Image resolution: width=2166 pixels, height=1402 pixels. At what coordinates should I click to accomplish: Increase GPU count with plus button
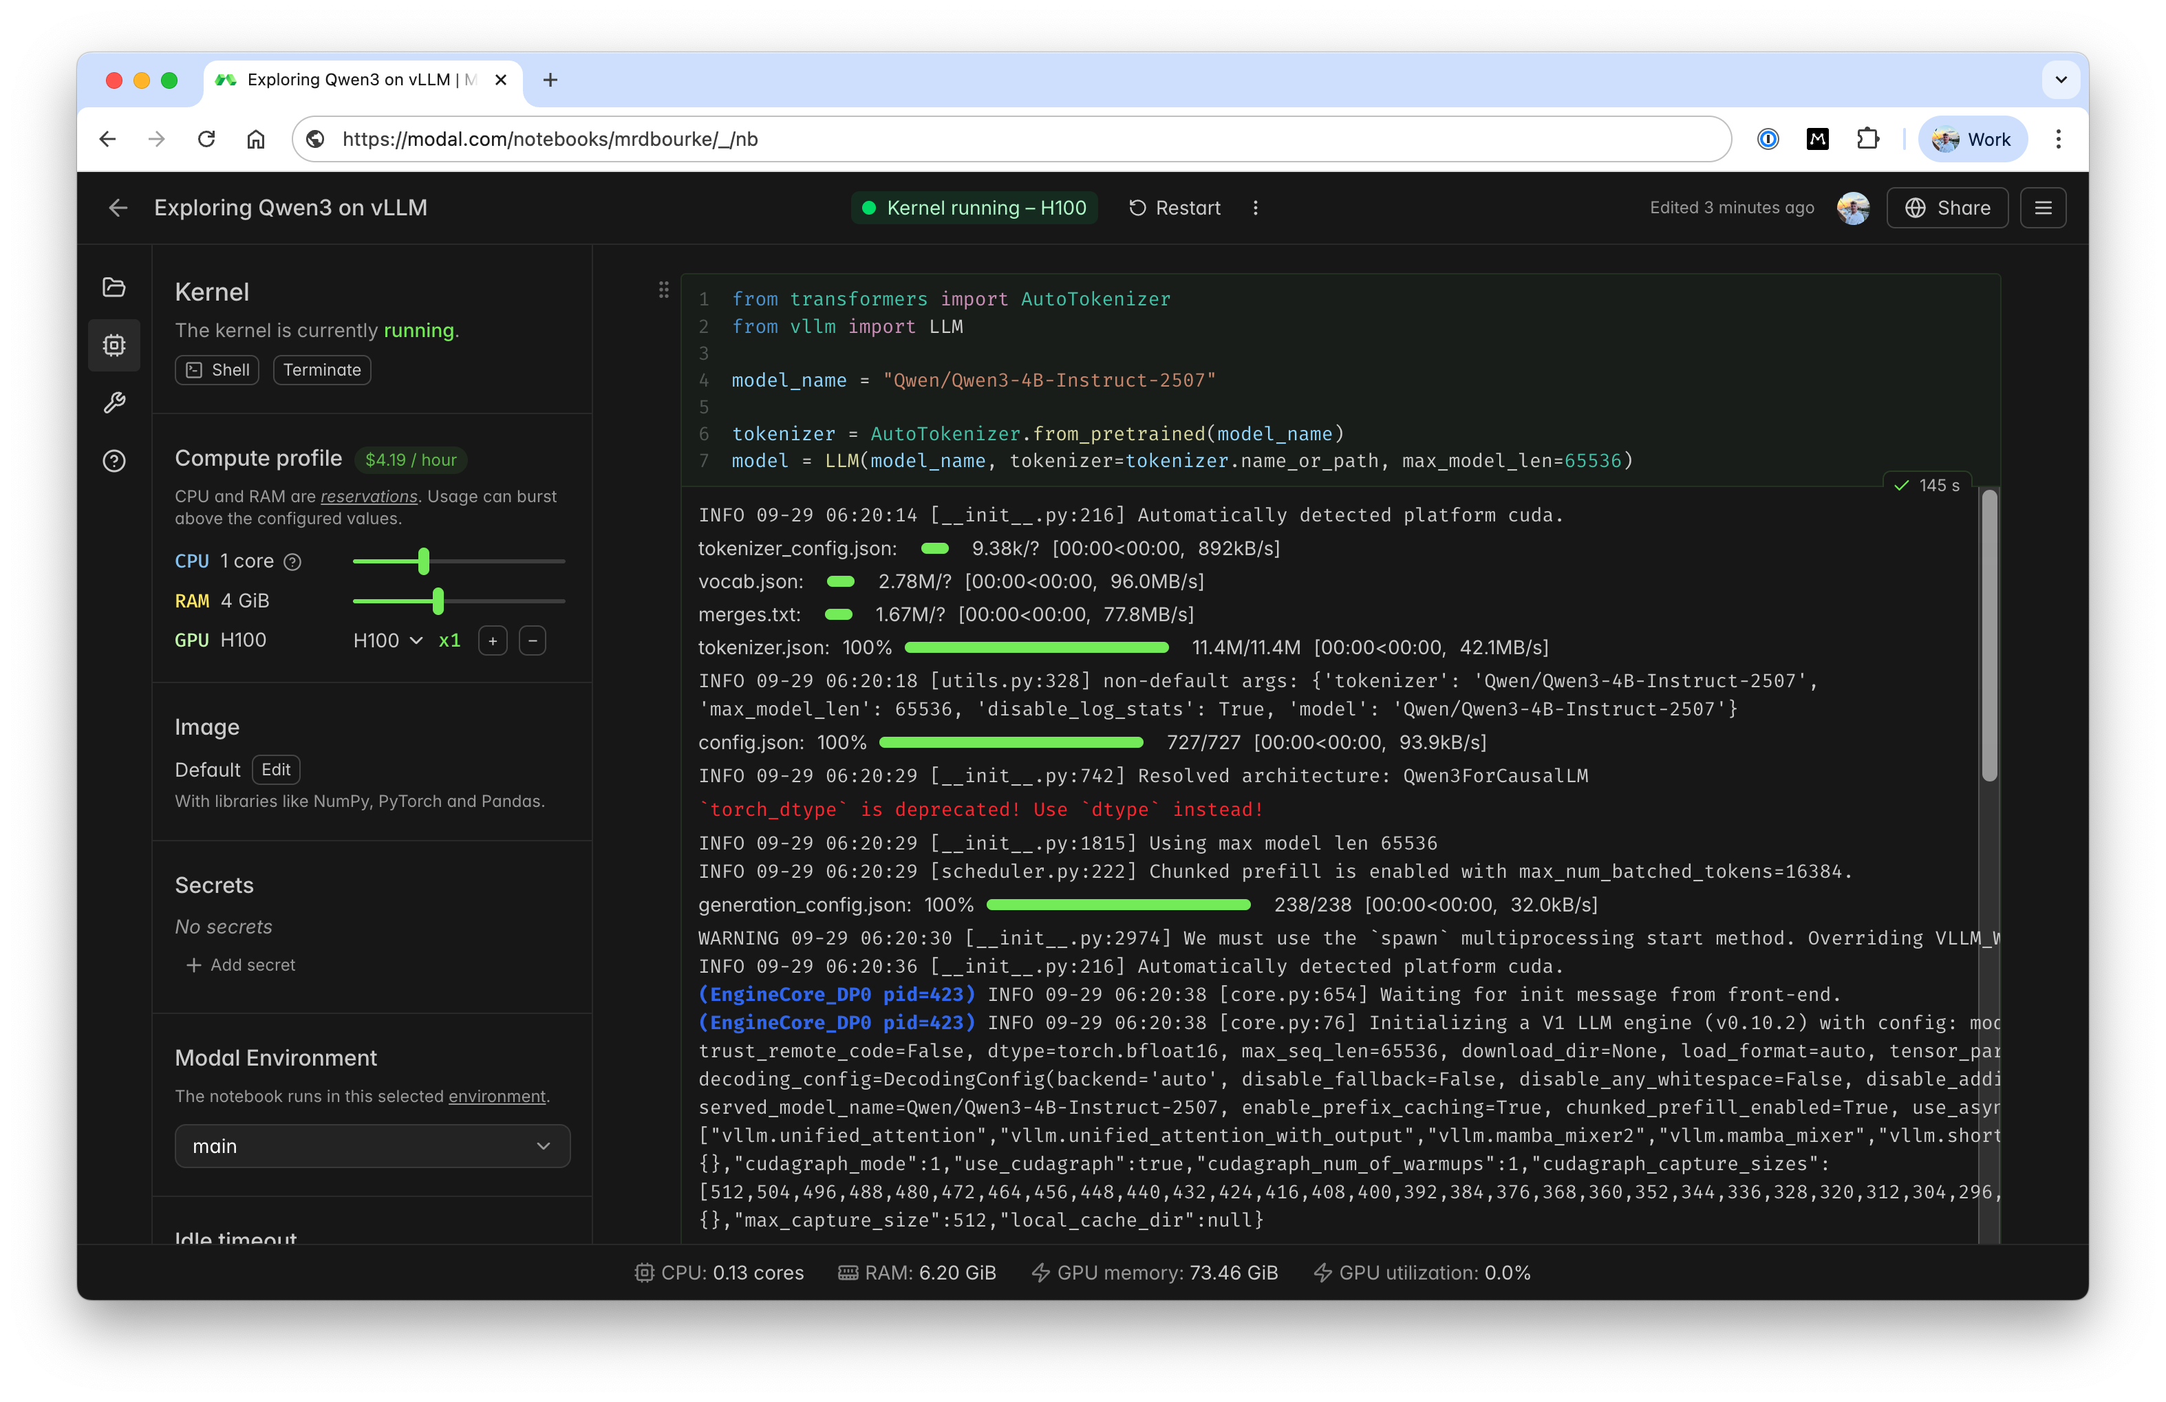pyautogui.click(x=493, y=640)
